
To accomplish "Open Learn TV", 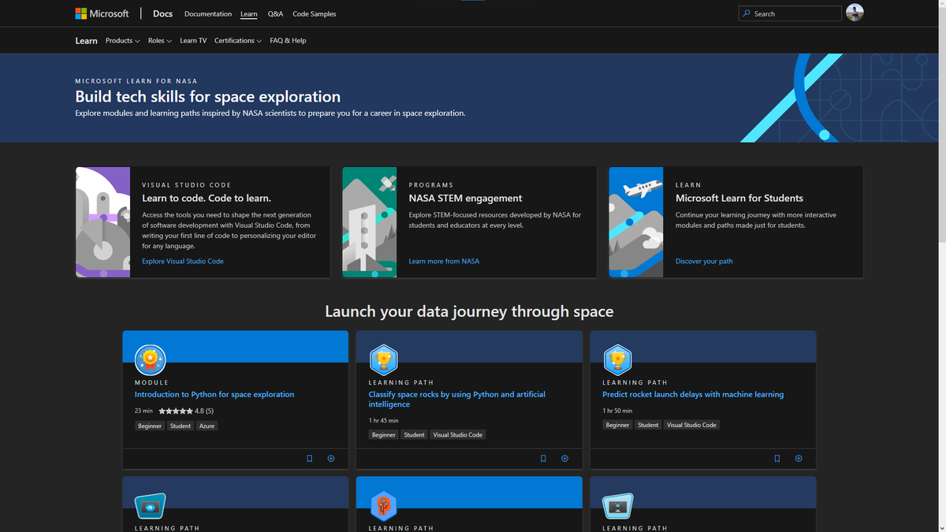I will click(x=193, y=40).
